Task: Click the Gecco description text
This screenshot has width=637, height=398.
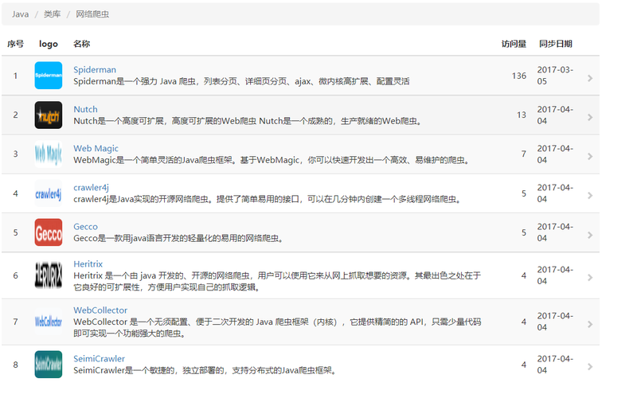Action: pos(178,238)
